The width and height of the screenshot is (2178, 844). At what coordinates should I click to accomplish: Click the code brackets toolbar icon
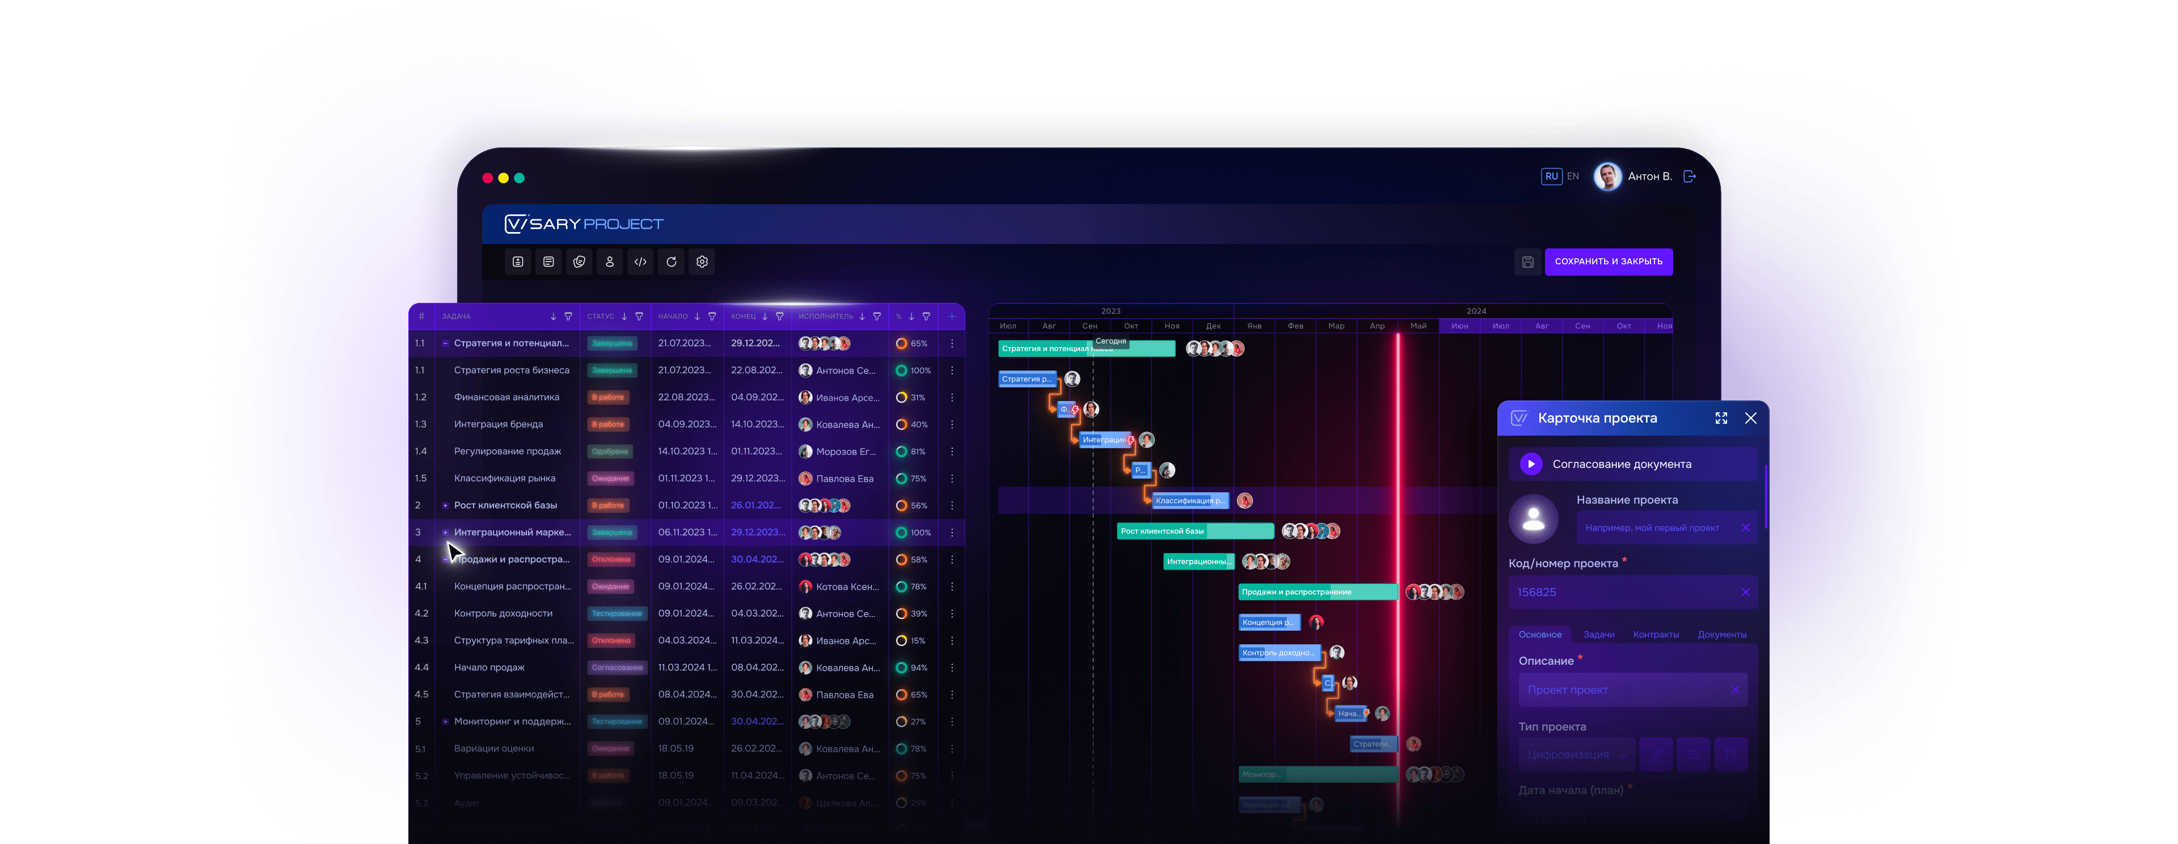[x=640, y=262]
